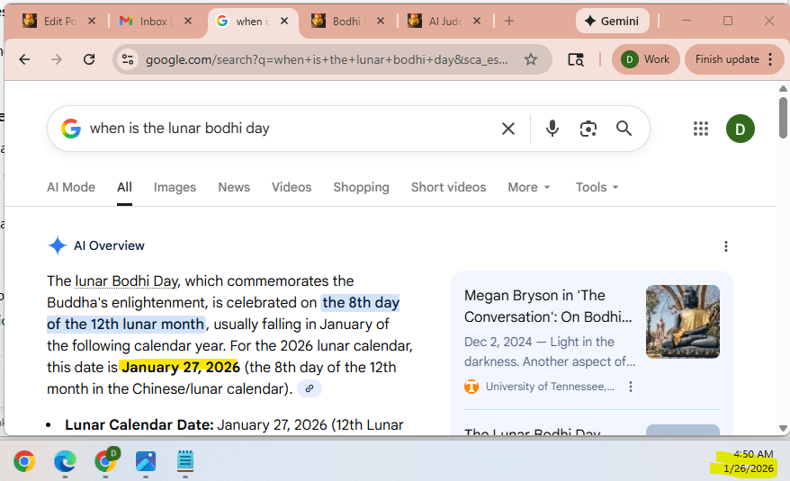This screenshot has height=481, width=790.
Task: Open the lunar Bodhi Day link
Action: pyautogui.click(x=126, y=281)
